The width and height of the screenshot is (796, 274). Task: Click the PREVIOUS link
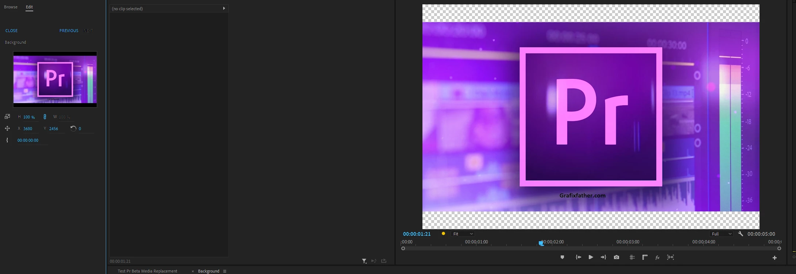[69, 31]
